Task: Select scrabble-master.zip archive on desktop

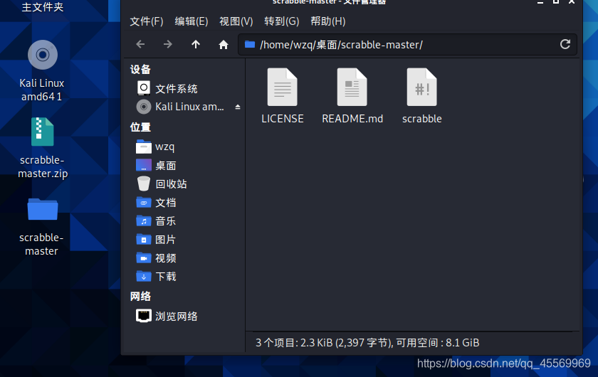Action: coord(42,132)
